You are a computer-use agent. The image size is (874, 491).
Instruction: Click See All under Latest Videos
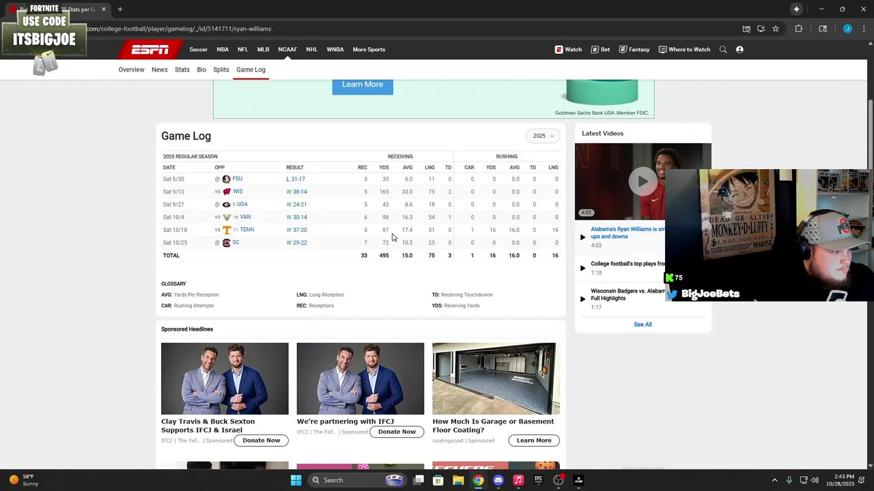(x=643, y=325)
